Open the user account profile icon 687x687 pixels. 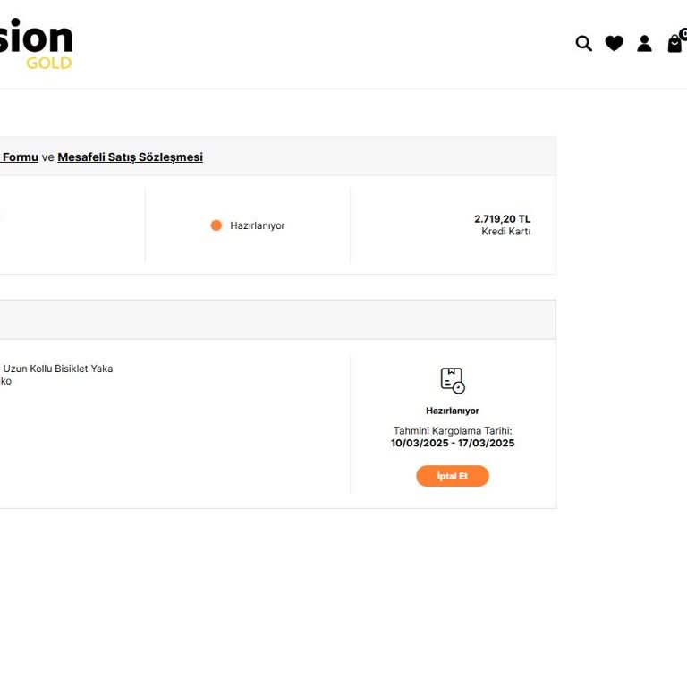click(x=644, y=43)
